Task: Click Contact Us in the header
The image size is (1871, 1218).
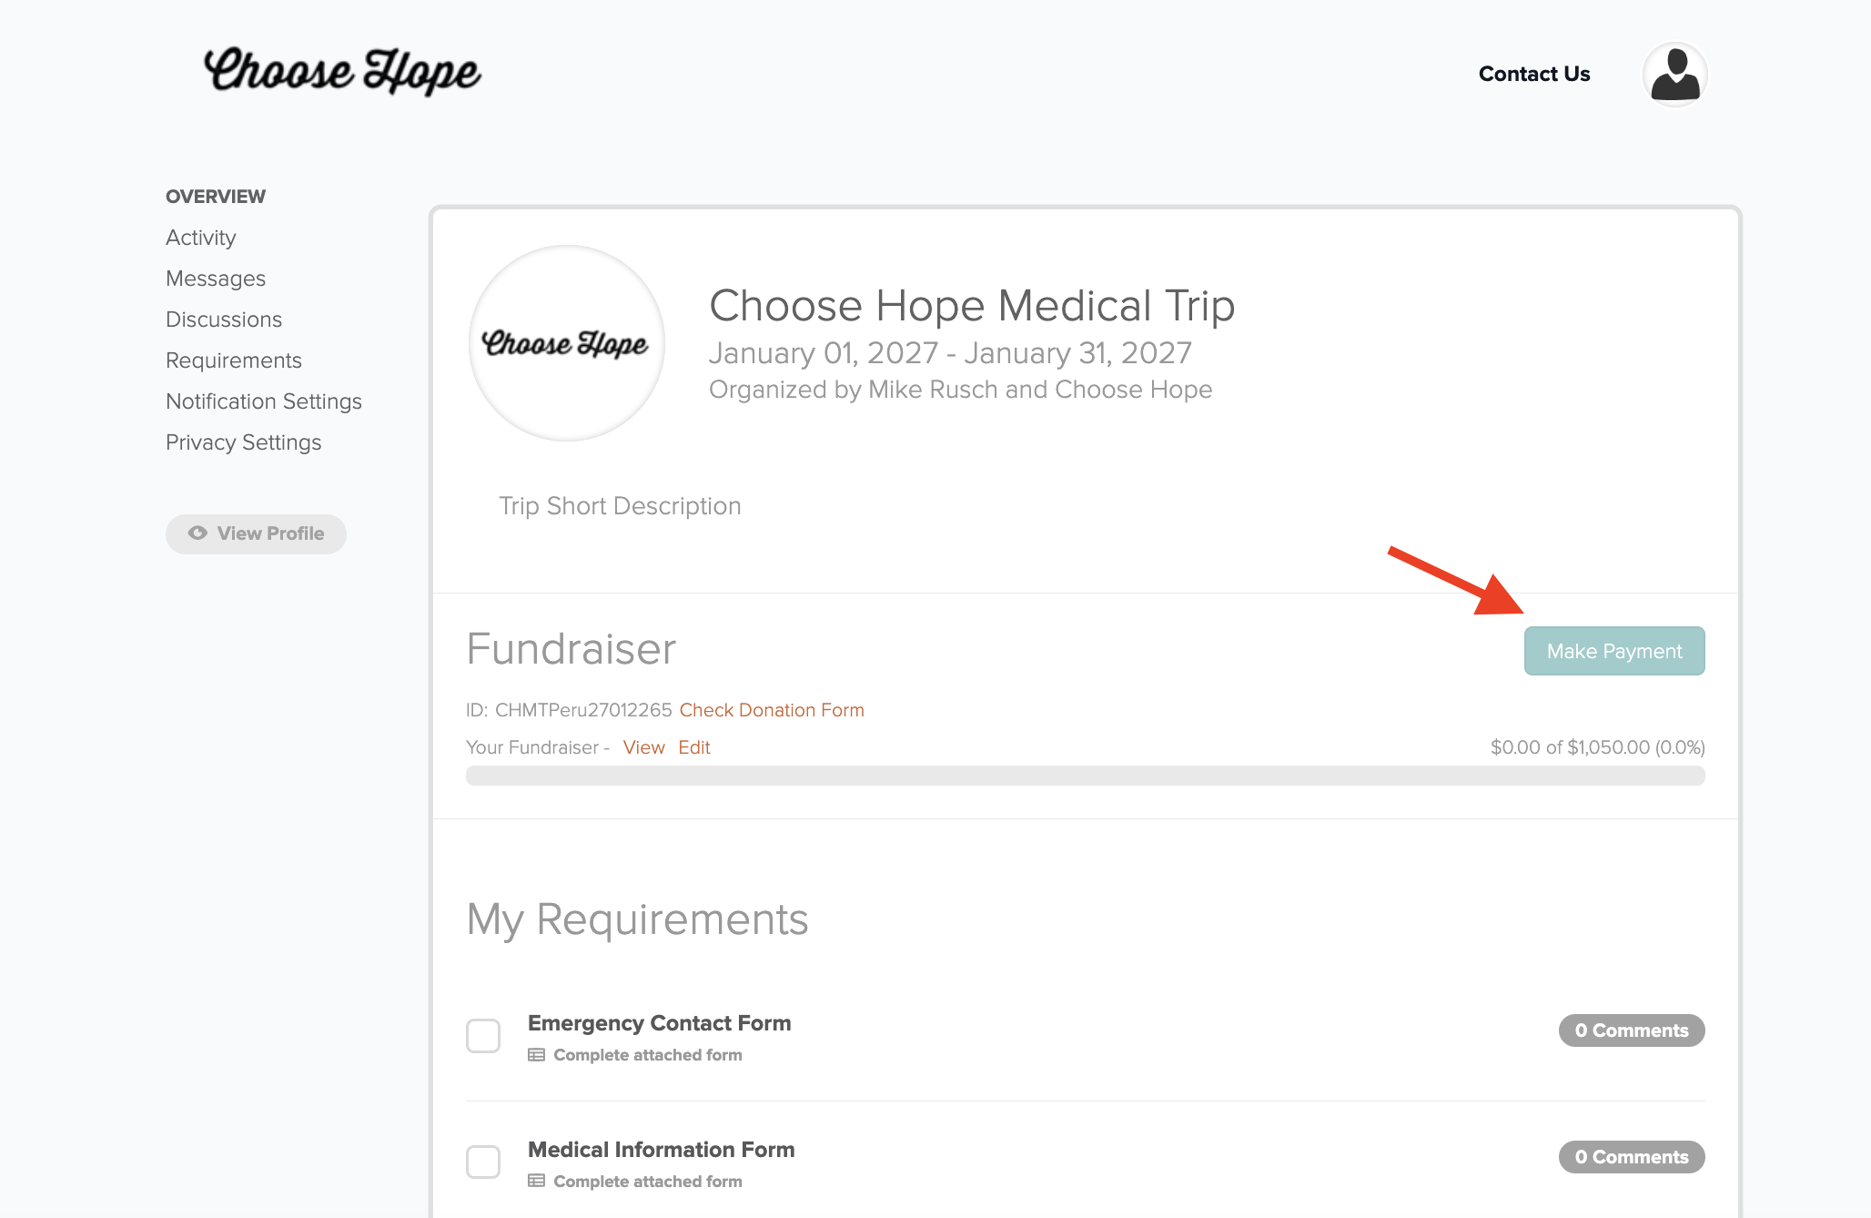Action: click(x=1534, y=74)
